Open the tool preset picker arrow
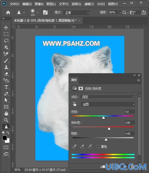 point(24,13)
